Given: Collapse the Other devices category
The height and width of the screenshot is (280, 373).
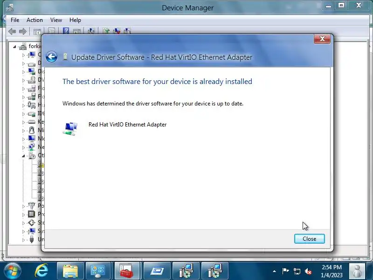Looking at the screenshot, I should pos(23,156).
